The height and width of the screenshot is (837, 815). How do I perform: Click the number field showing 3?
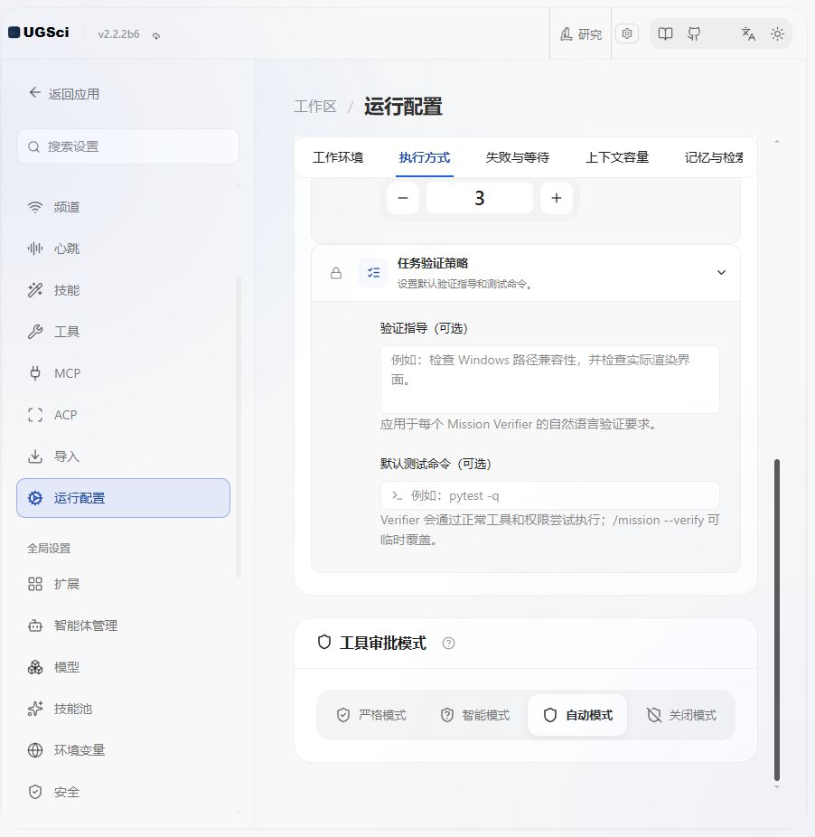coord(479,198)
